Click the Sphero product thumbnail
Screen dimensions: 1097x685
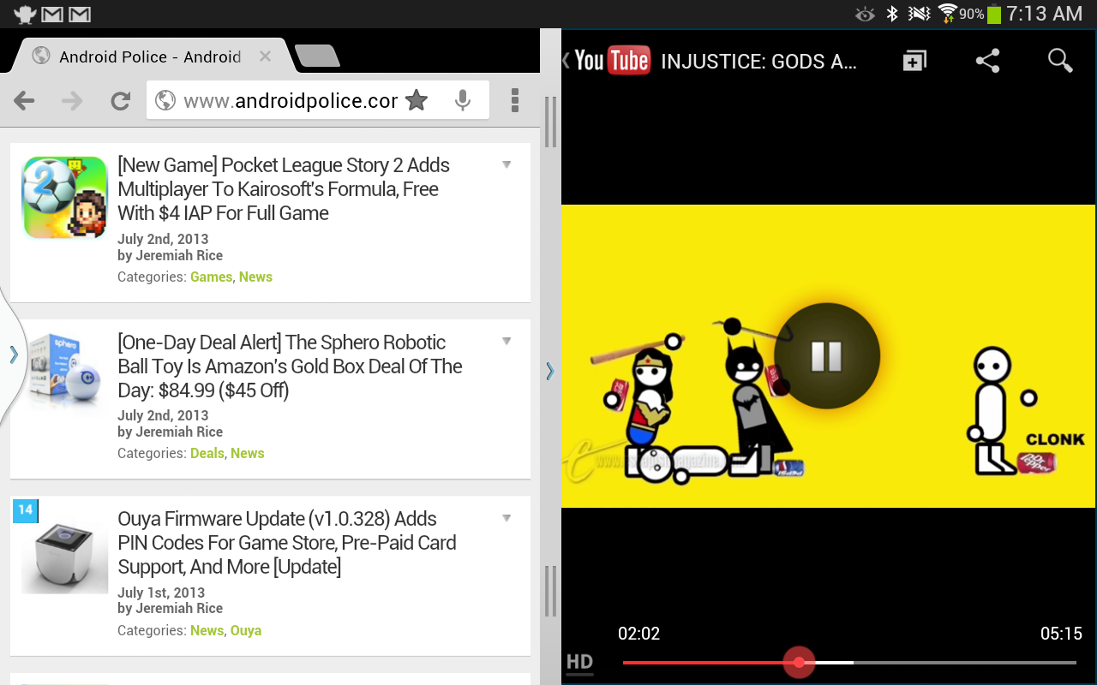pyautogui.click(x=64, y=374)
